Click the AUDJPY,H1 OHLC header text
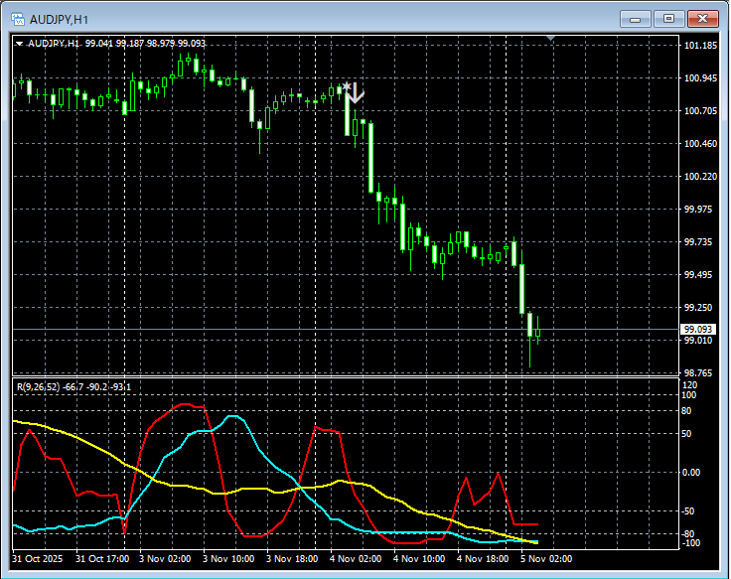The image size is (731, 579). click(116, 43)
